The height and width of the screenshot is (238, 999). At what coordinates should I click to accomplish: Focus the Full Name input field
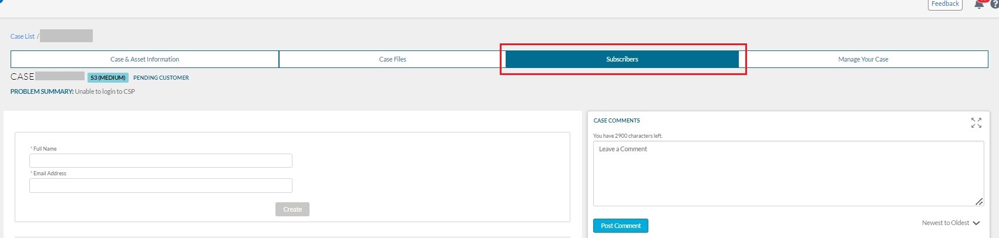(161, 161)
